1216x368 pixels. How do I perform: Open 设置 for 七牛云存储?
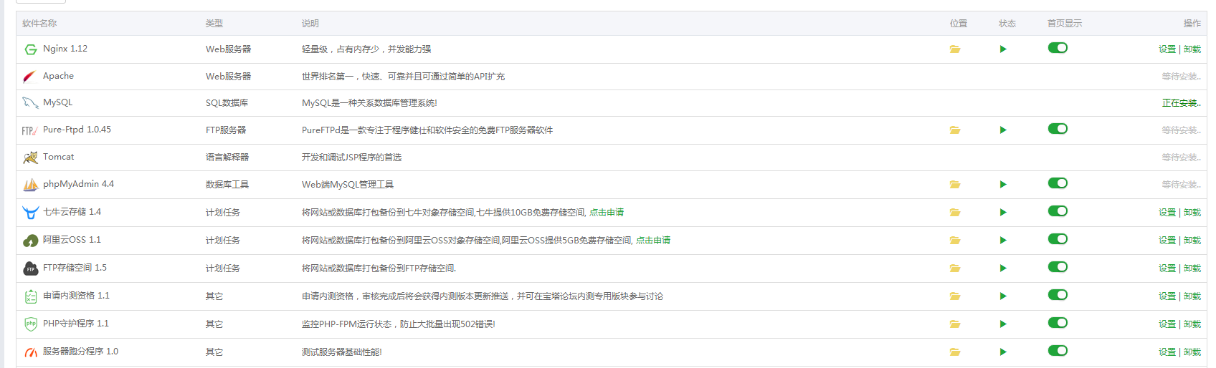(x=1167, y=213)
